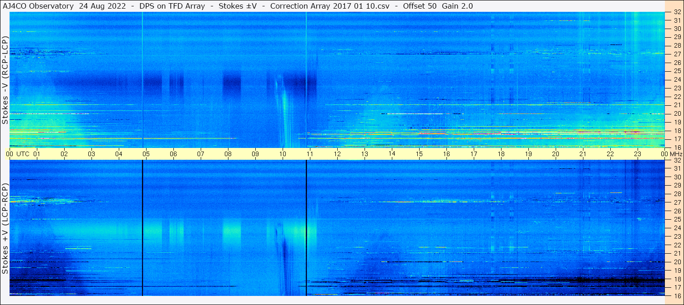The width and height of the screenshot is (684, 305).
Task: Click the 'AJ4CO Observatory' title text
Action: (37, 6)
